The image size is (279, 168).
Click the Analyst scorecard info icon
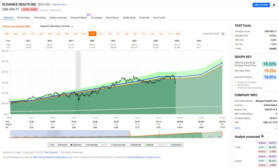pyautogui.click(x=262, y=136)
